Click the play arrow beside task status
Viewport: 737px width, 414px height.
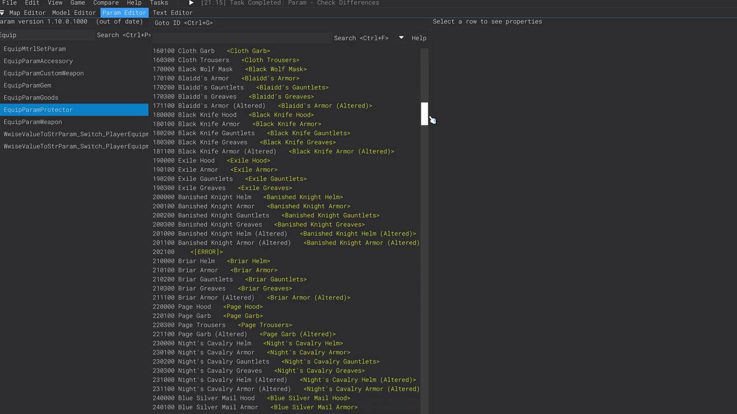[x=191, y=3]
